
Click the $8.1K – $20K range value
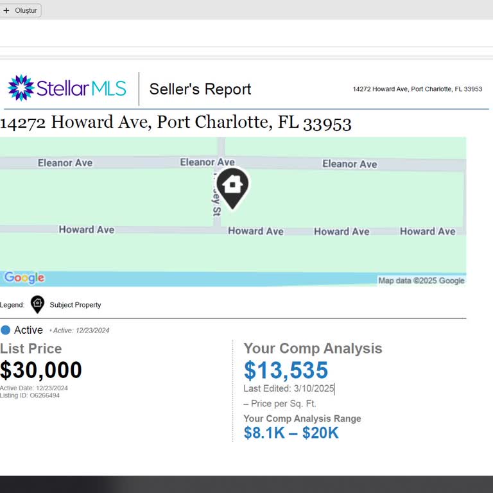291,433
